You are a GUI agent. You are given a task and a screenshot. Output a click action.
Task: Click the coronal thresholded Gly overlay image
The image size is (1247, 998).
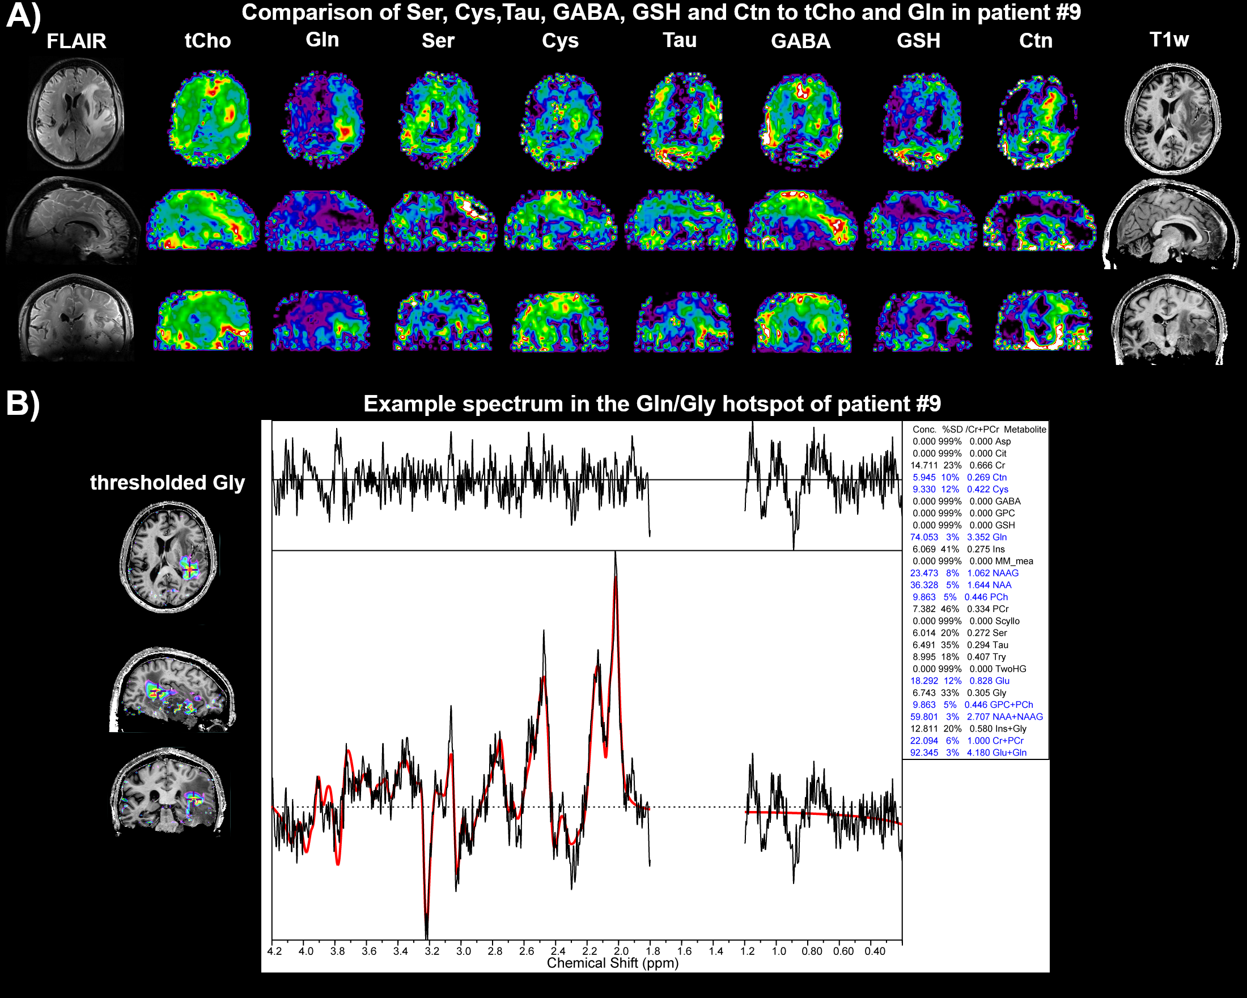point(168,791)
